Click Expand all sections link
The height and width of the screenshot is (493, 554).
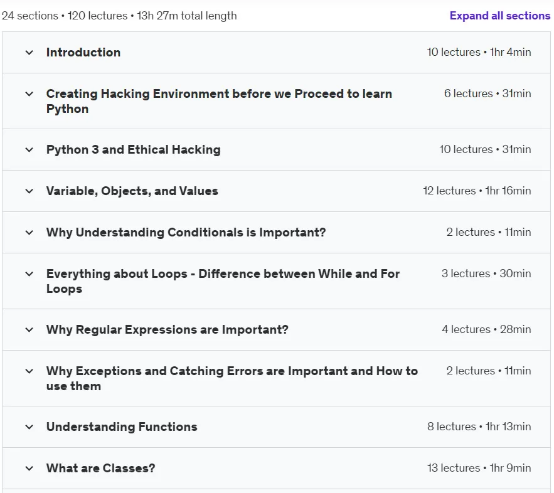tap(499, 16)
